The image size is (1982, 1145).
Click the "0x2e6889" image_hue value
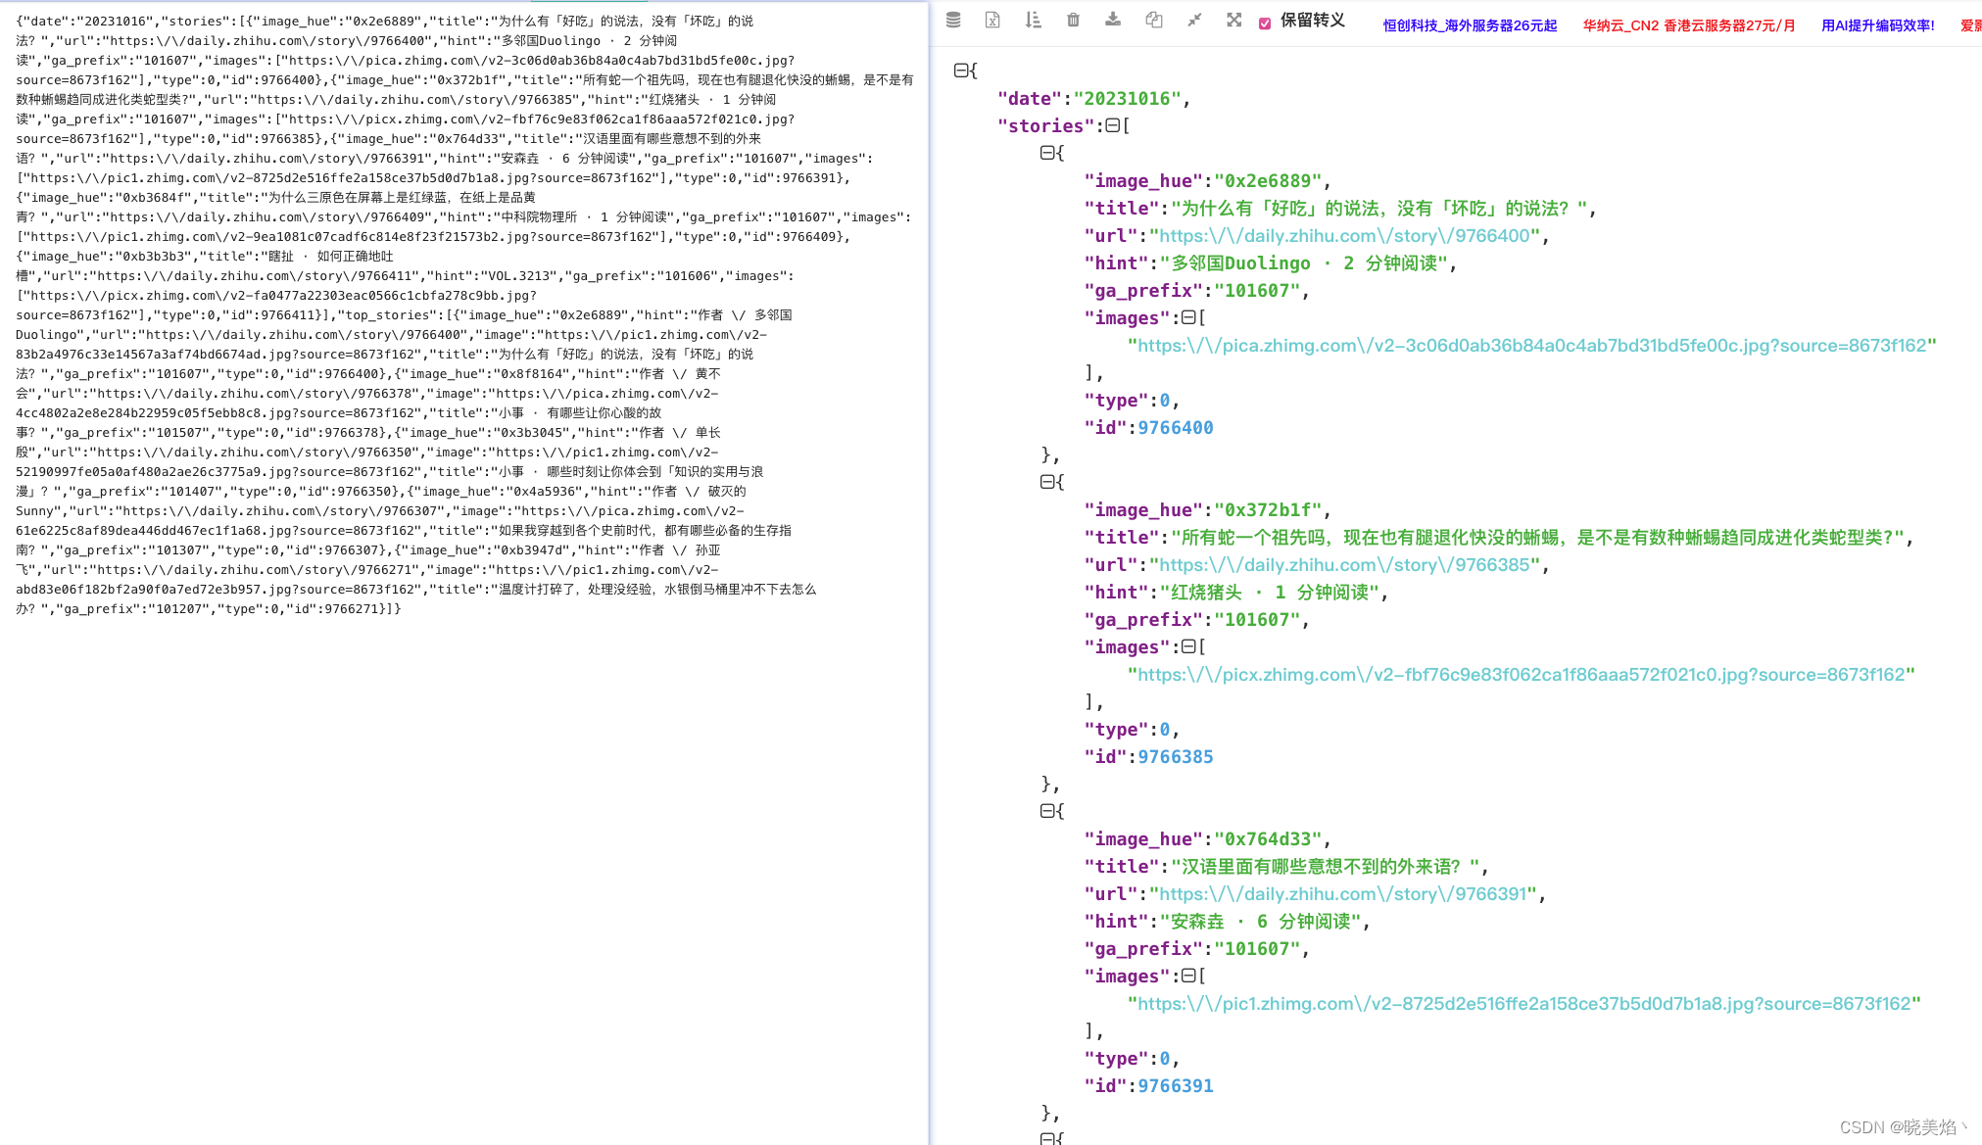1269,181
